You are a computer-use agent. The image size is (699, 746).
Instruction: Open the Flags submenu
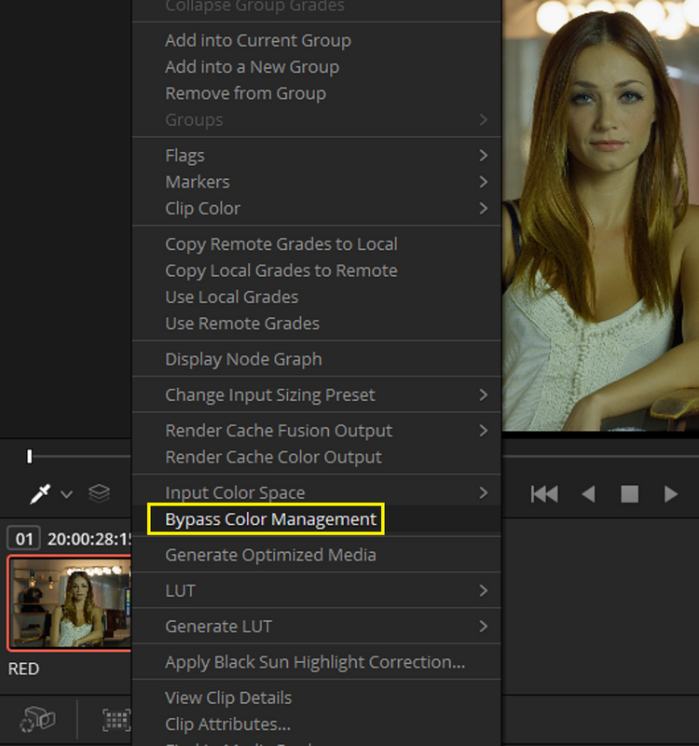[x=316, y=156]
